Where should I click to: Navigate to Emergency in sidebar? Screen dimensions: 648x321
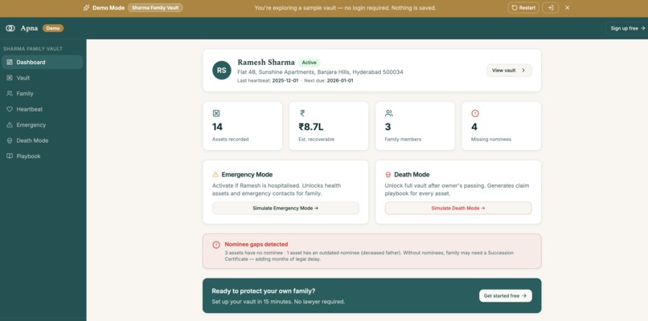(x=42, y=125)
